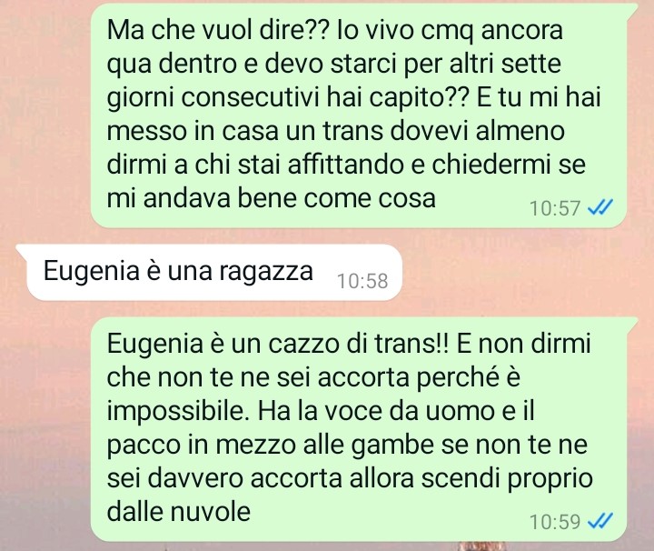Tap the 10:58 timestamp
This screenshot has width=654, height=551.
tap(362, 281)
